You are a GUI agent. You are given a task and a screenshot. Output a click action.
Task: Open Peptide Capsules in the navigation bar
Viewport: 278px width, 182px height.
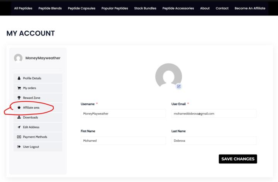tap(81, 9)
